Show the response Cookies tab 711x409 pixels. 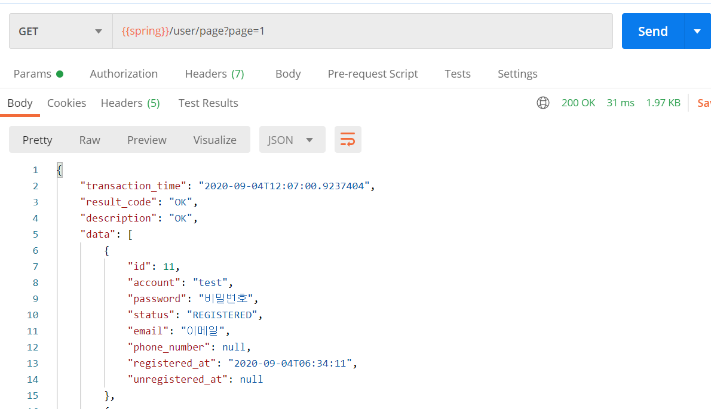coord(67,103)
